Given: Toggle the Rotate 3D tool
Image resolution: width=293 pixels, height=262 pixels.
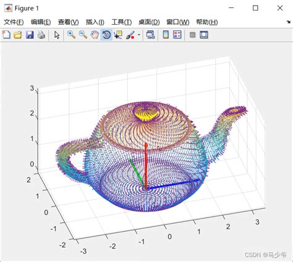Looking at the screenshot, I should [x=106, y=35].
